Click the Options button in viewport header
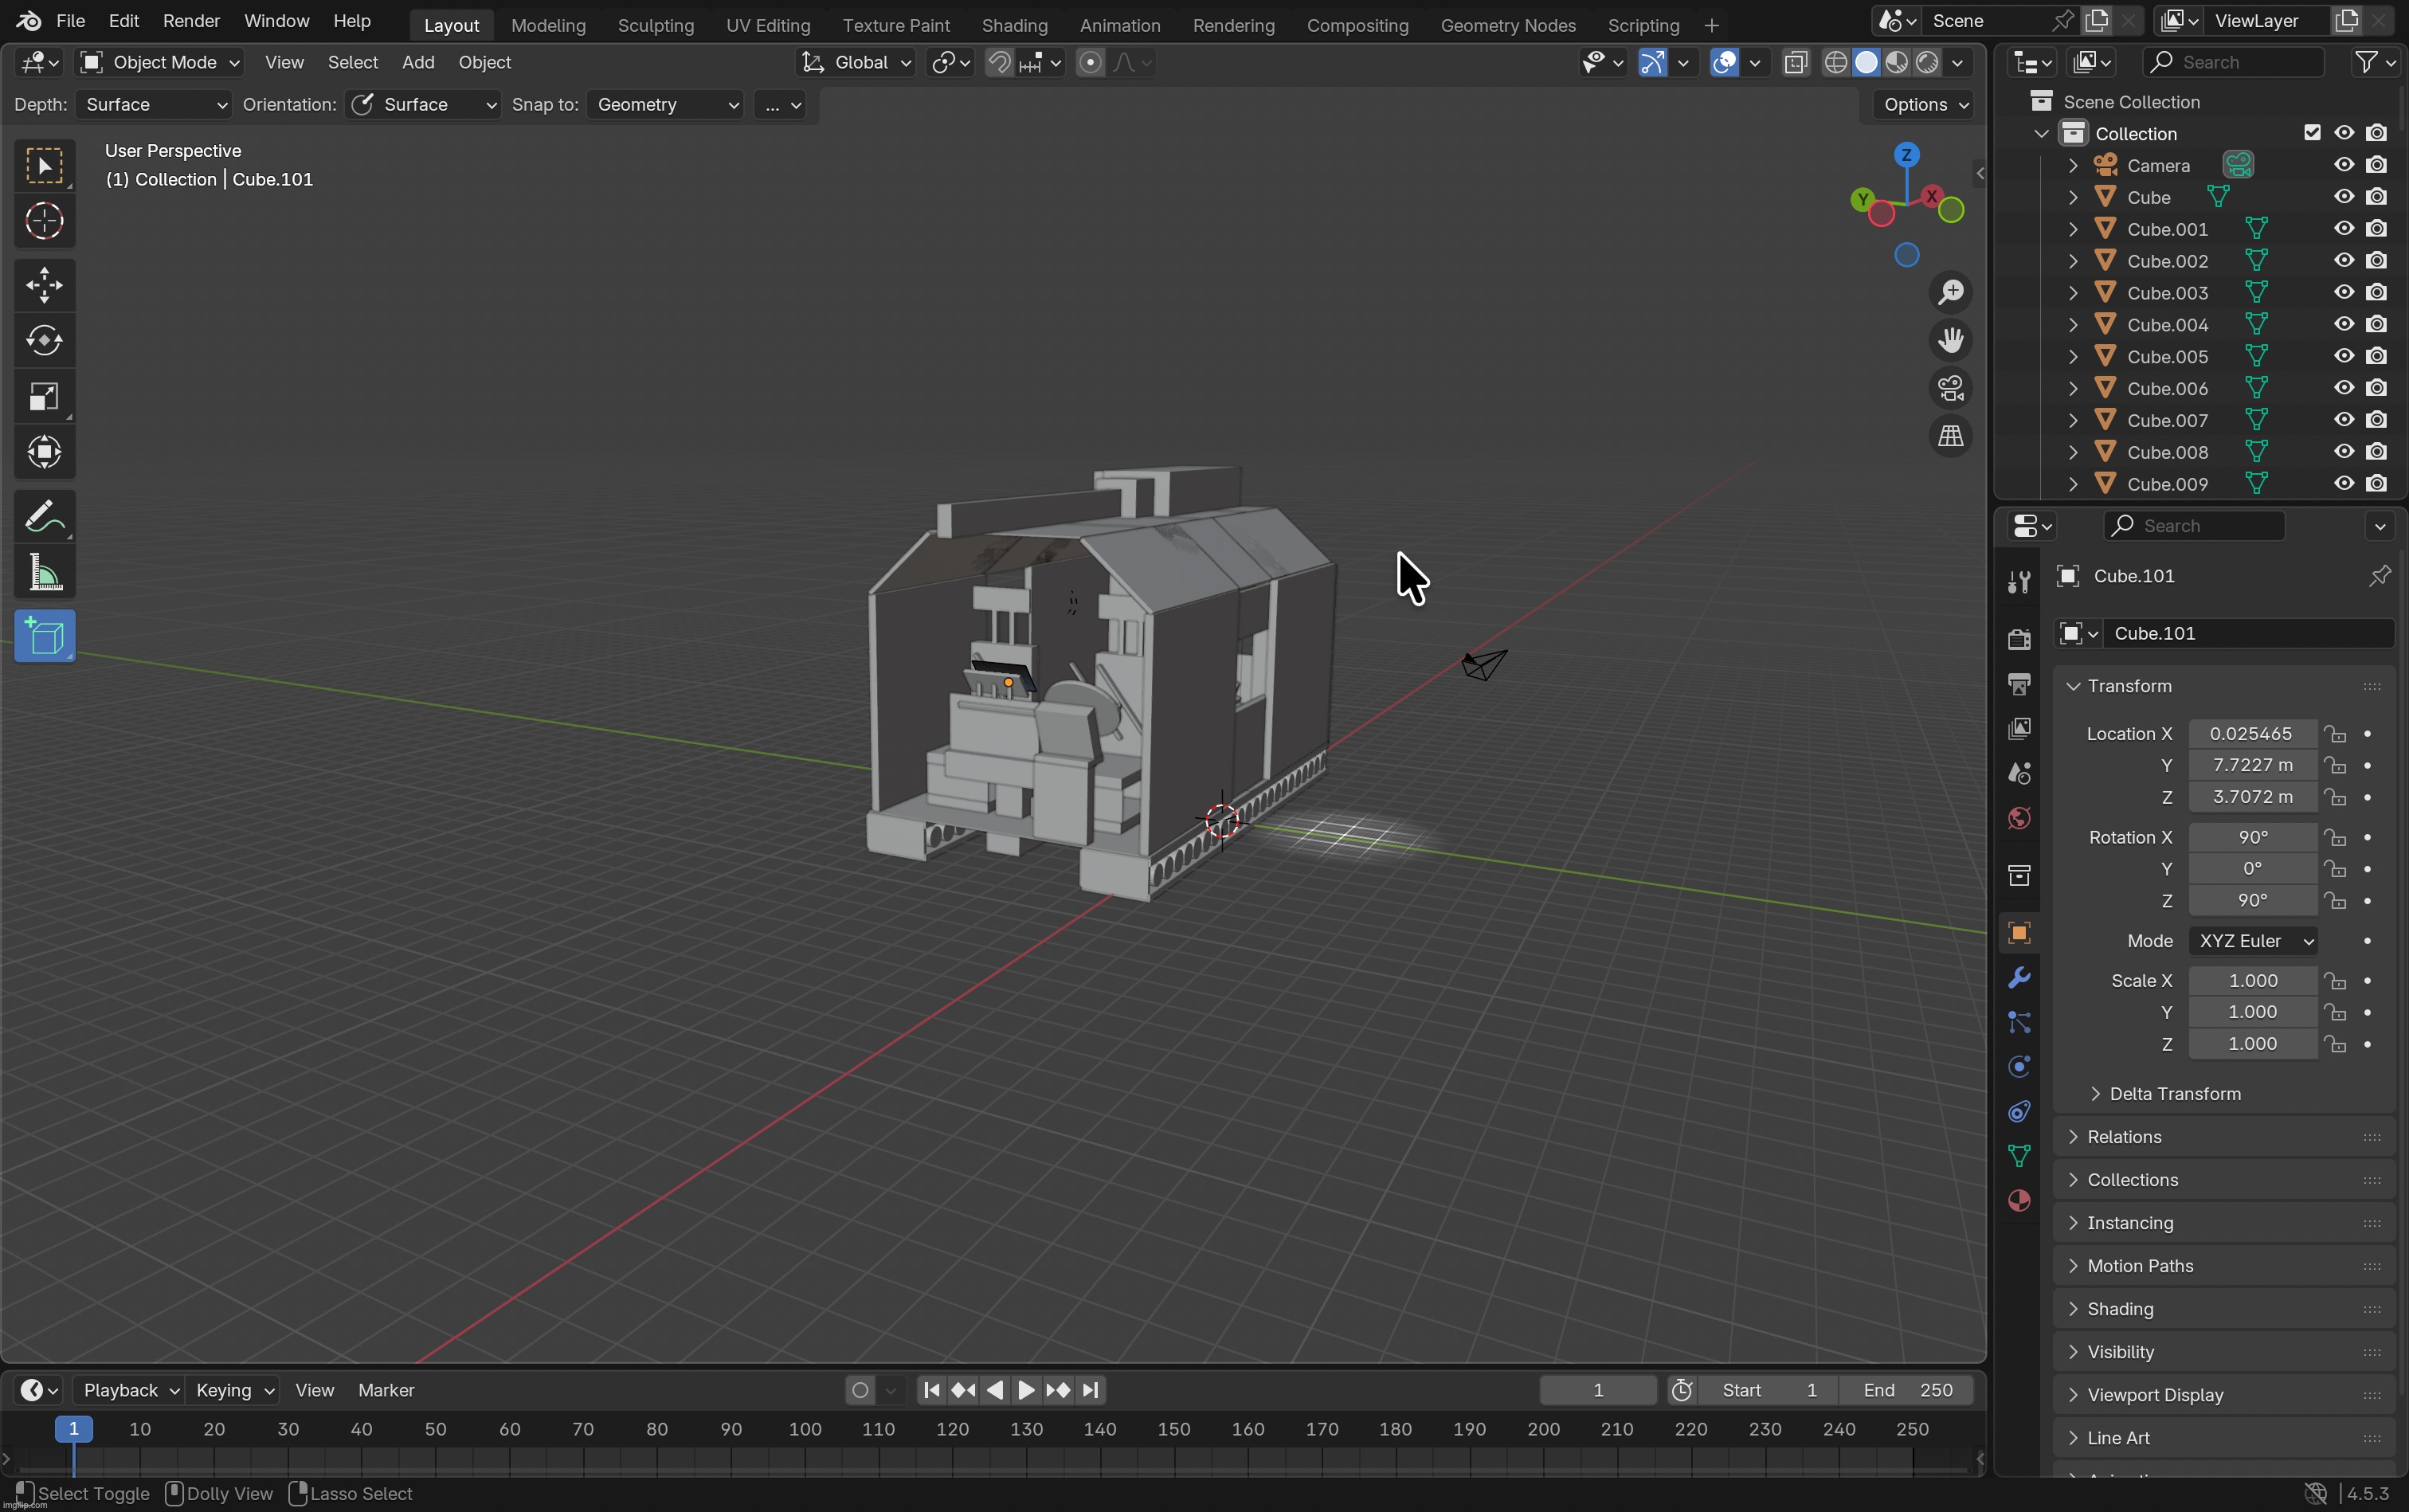The width and height of the screenshot is (2409, 1512). point(1924,105)
